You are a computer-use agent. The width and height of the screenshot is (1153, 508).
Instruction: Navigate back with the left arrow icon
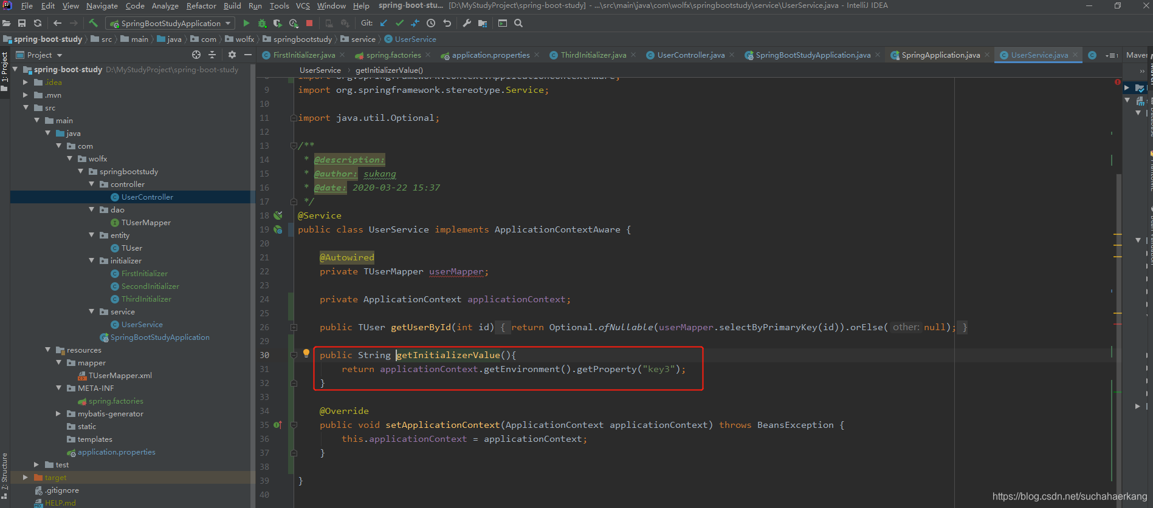57,23
